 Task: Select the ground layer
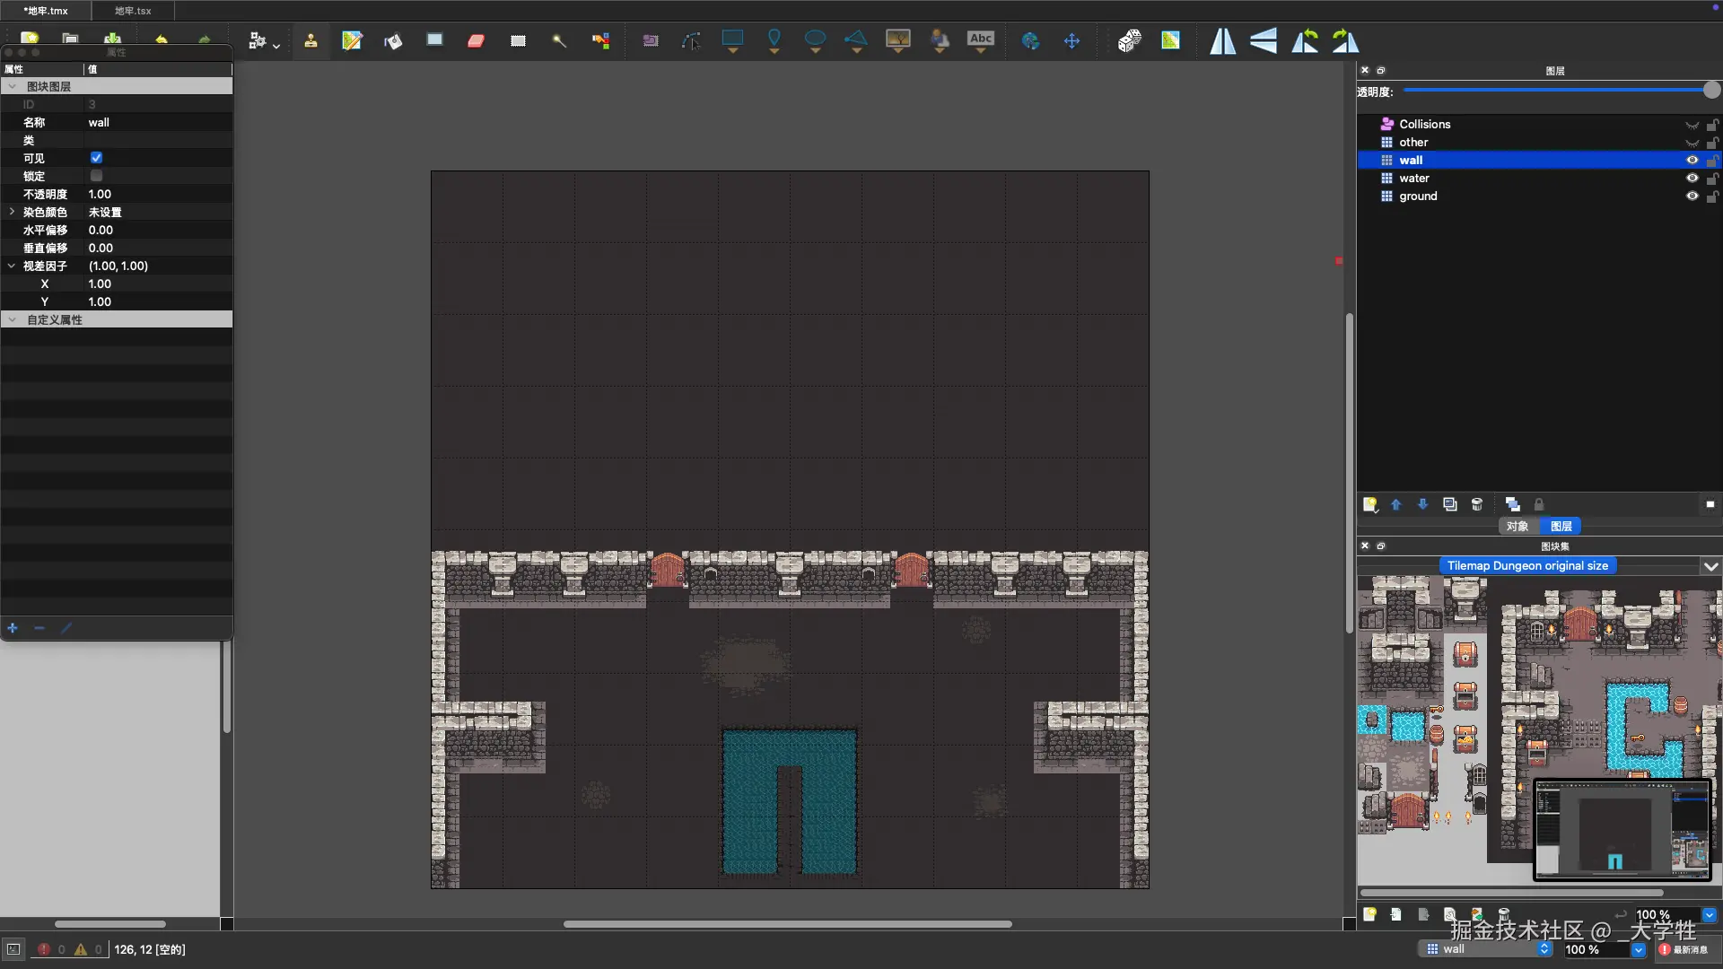click(1418, 196)
